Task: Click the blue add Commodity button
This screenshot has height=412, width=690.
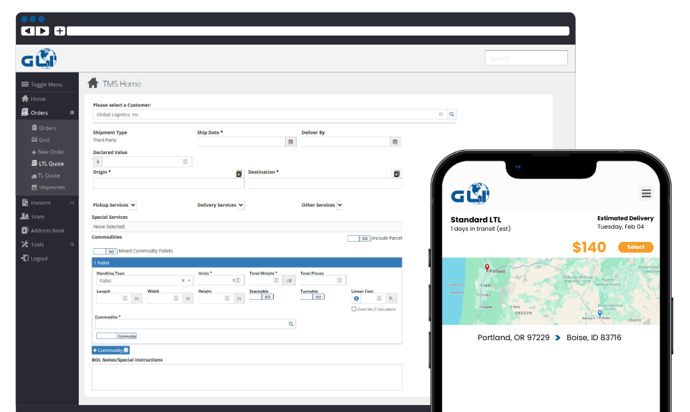Action: [110, 350]
